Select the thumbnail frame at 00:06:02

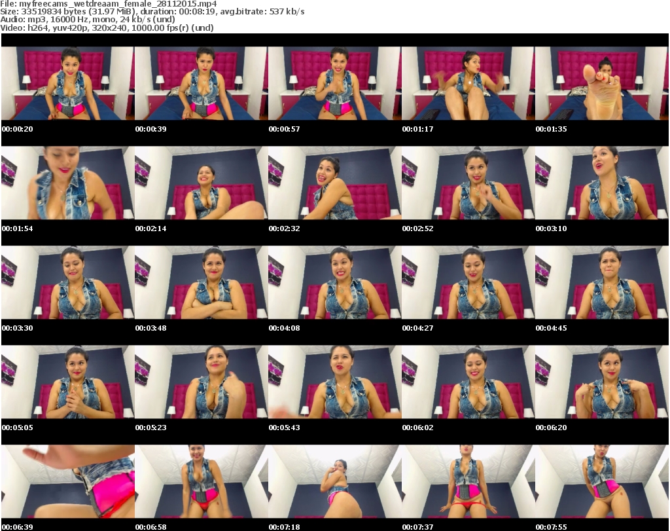[x=468, y=382]
